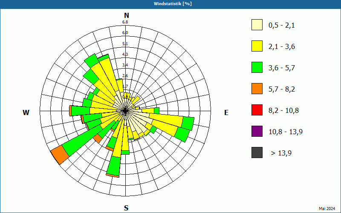Viewport: 341px width, 213px height.
Task: Click the purple 10,8 - 13,9 legend swatch
Action: [257, 131]
